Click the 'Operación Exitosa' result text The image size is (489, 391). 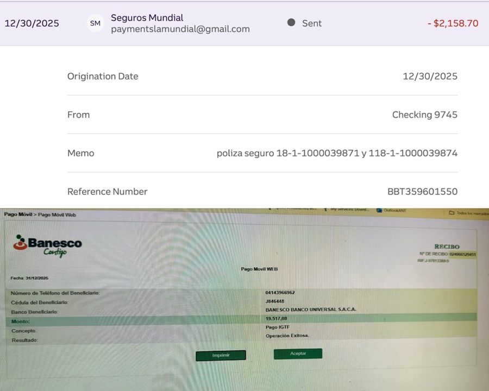(x=287, y=336)
